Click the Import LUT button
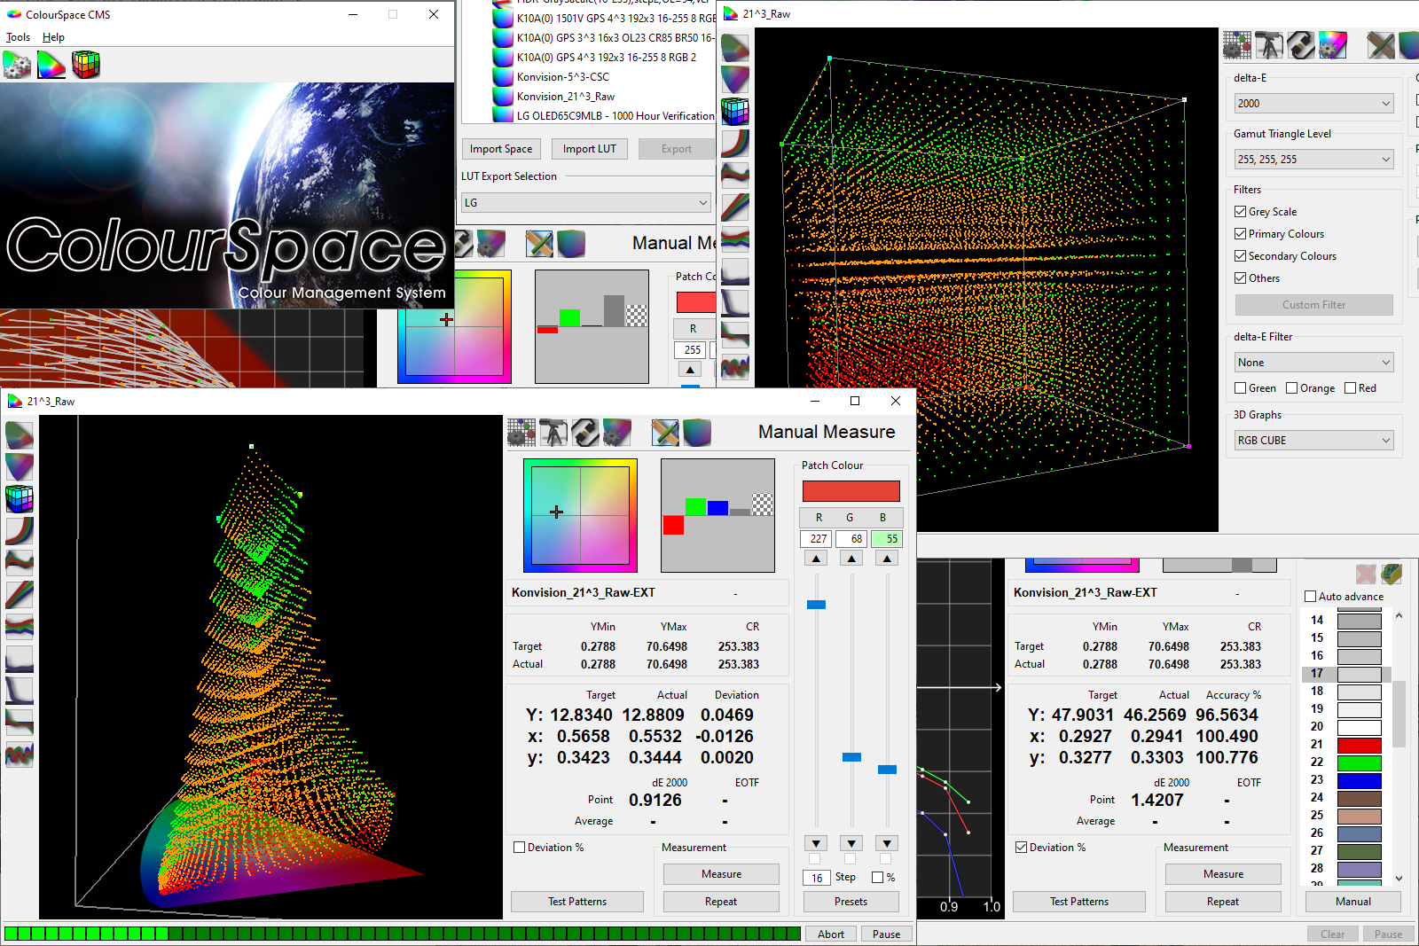Screen dimensions: 1419x946 [589, 149]
